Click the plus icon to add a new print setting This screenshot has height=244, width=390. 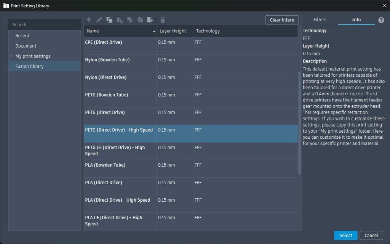pyautogui.click(x=89, y=20)
